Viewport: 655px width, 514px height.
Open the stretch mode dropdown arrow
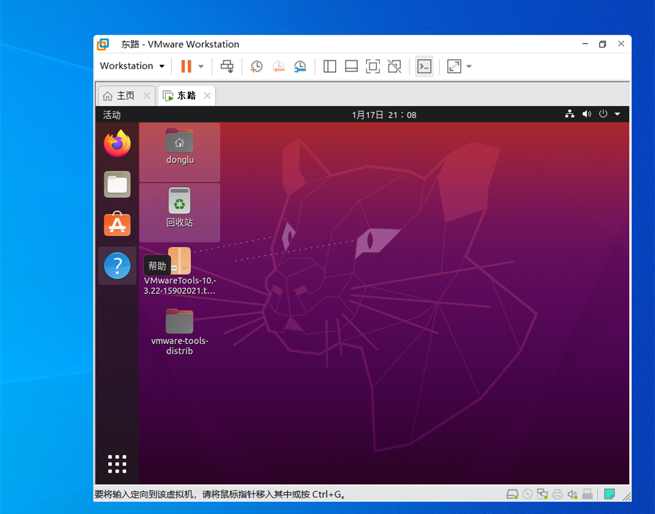click(468, 66)
